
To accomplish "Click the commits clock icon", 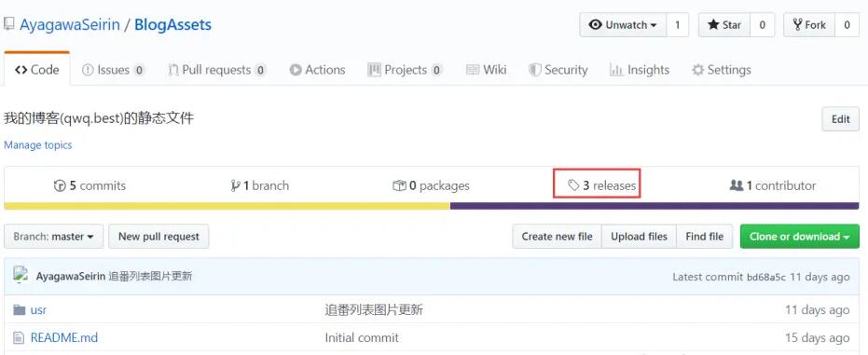I will 60,185.
